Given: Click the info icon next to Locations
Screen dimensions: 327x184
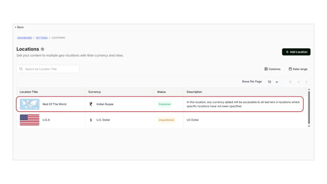Looking at the screenshot, I should 43,49.
